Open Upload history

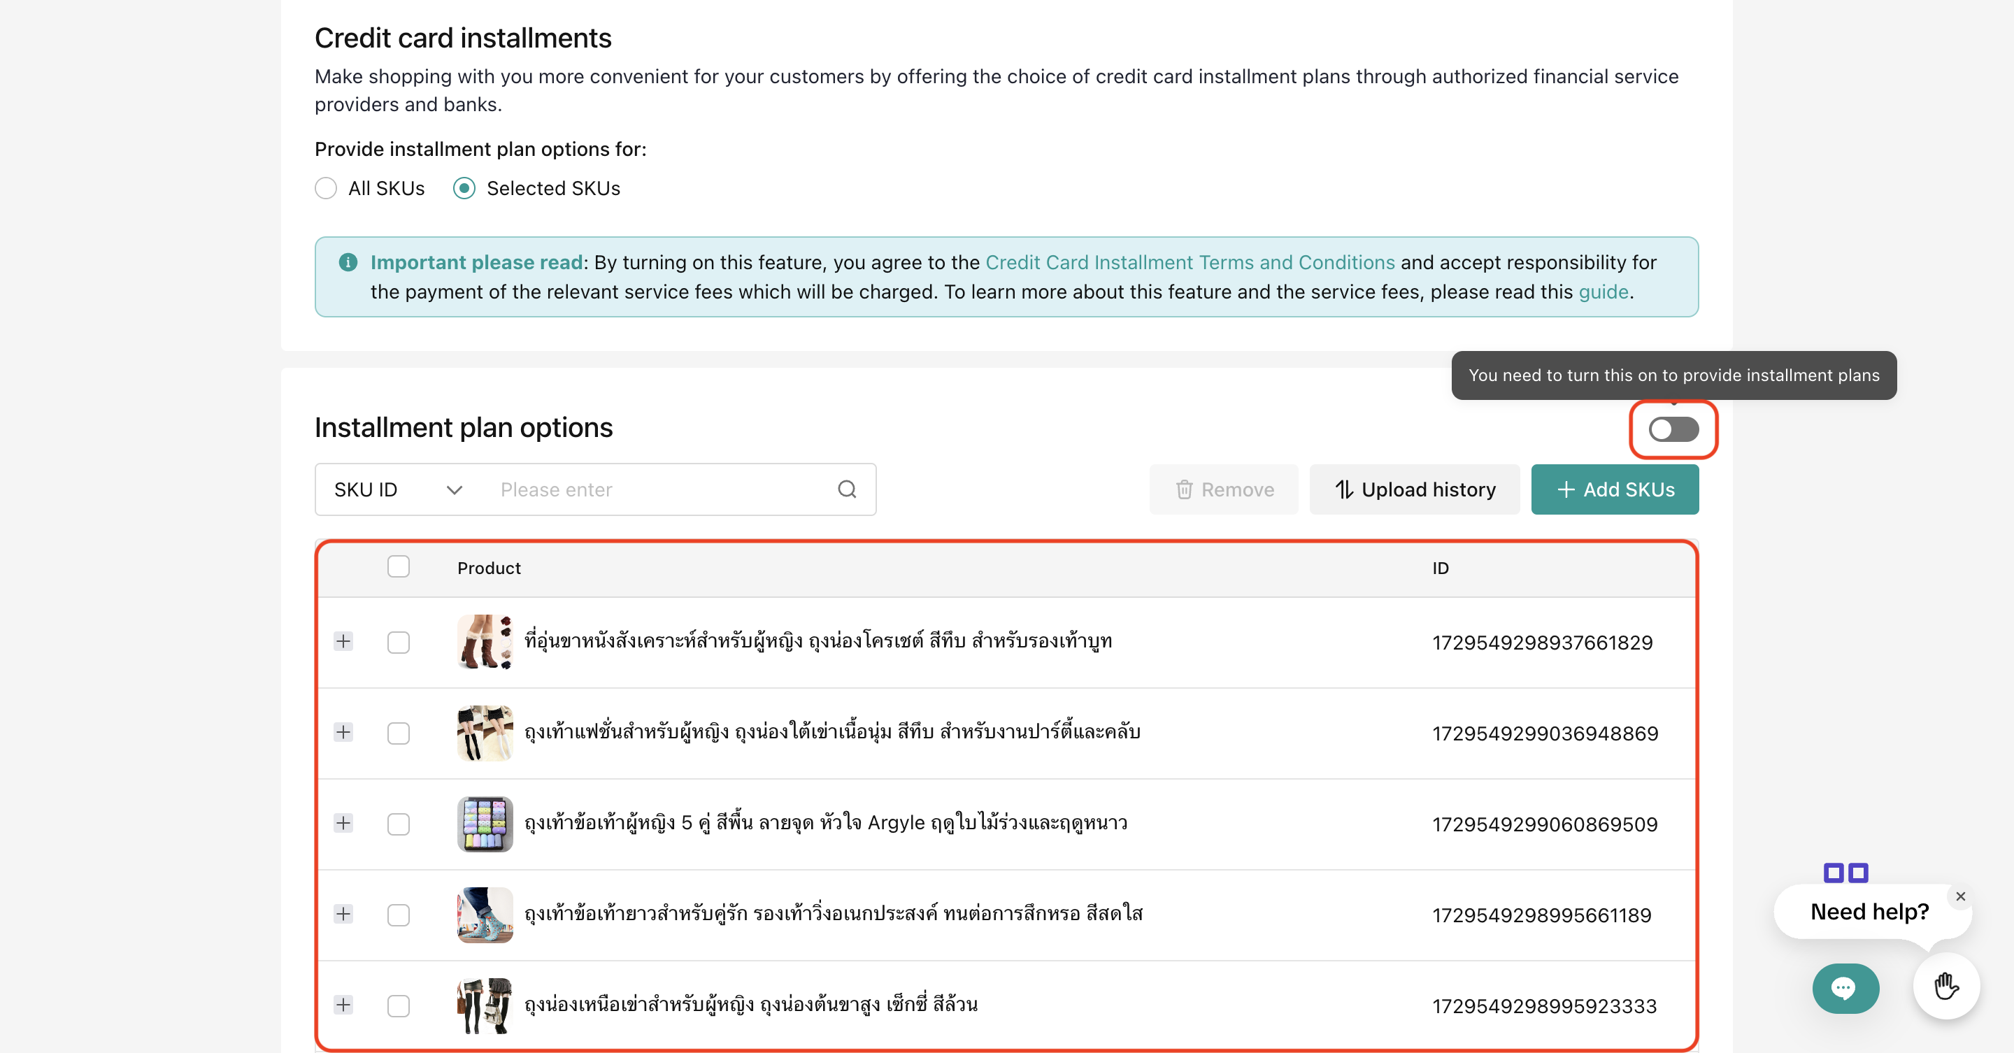point(1414,489)
